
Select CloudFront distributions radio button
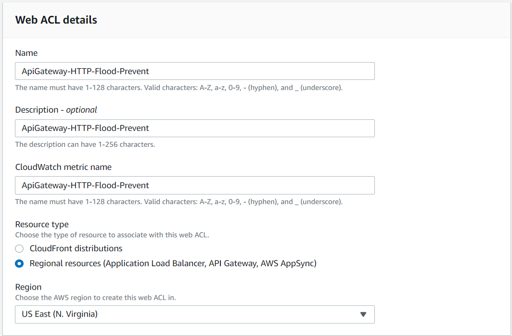point(19,248)
